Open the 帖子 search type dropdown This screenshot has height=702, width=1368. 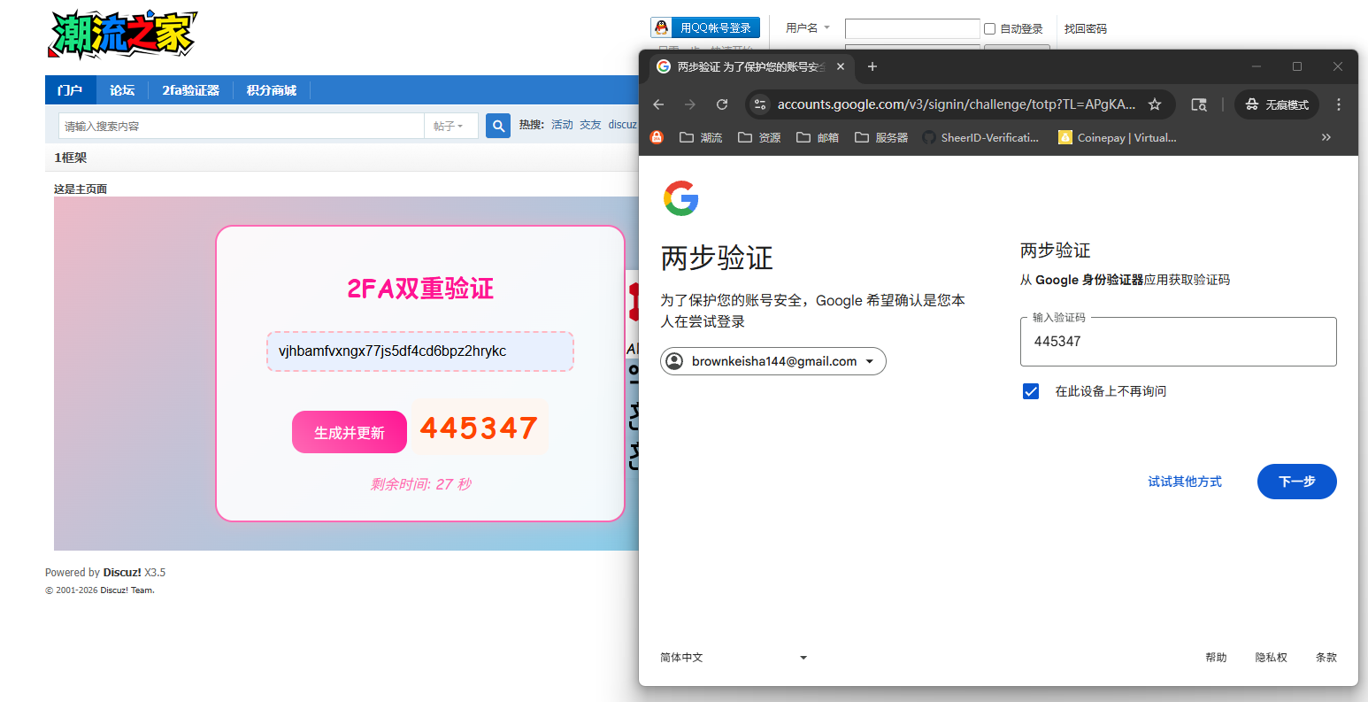pos(451,125)
